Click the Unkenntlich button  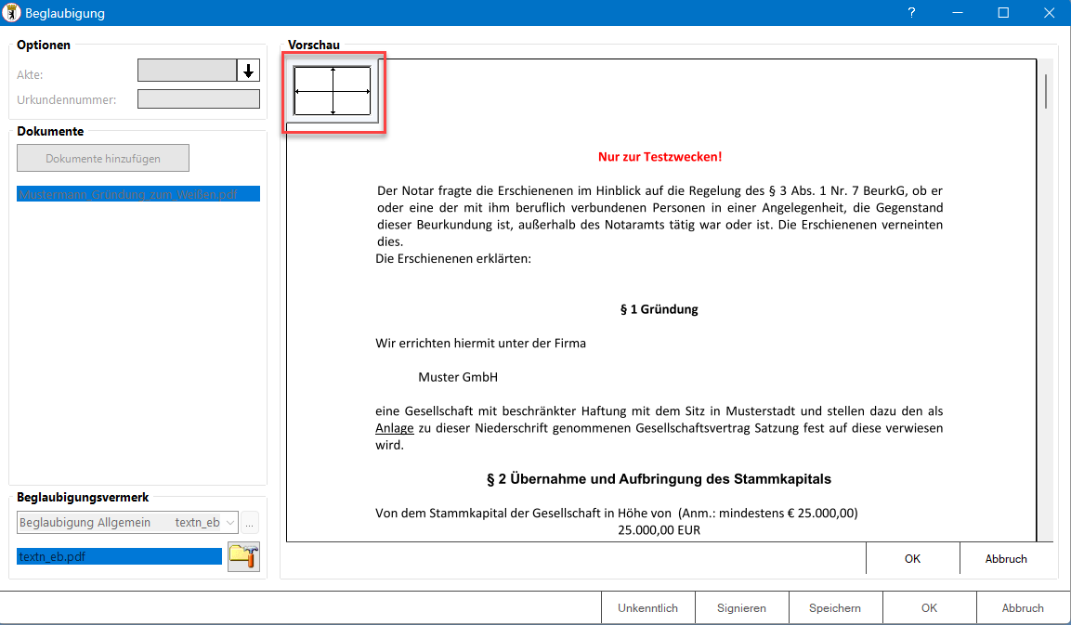647,607
